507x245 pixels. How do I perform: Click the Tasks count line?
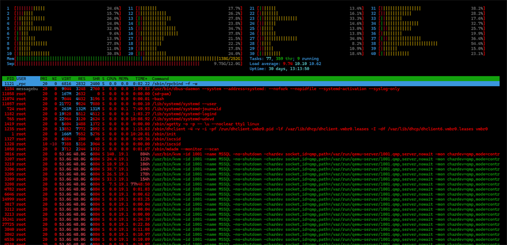[284, 59]
